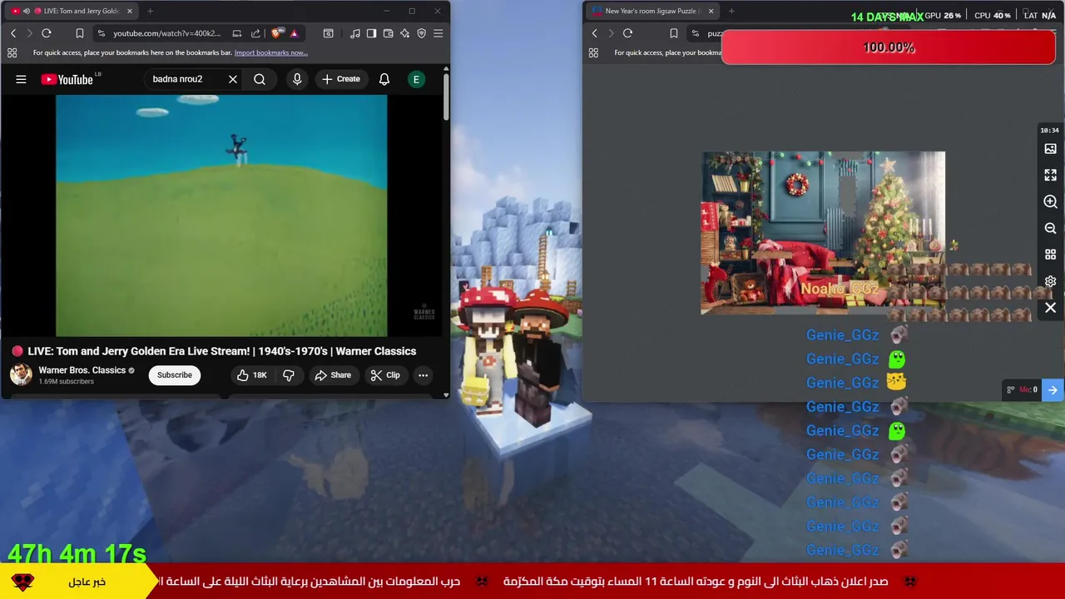Zoom out of the jigsaw puzzle
1065x599 pixels.
1050,229
